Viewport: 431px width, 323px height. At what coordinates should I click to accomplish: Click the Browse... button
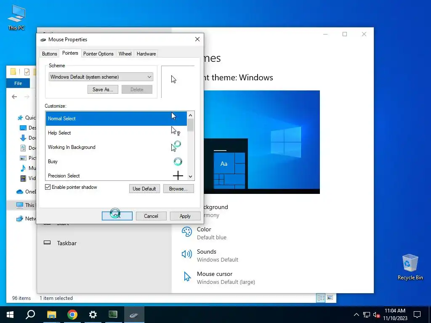(x=178, y=189)
